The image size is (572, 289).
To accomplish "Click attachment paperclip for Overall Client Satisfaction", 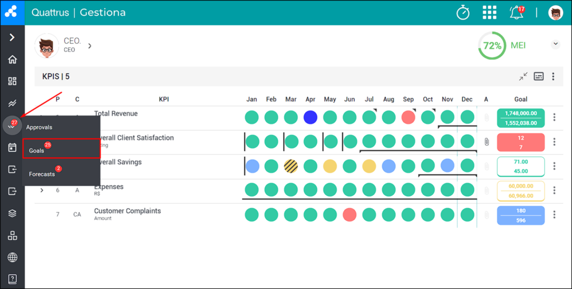I will pos(487,142).
